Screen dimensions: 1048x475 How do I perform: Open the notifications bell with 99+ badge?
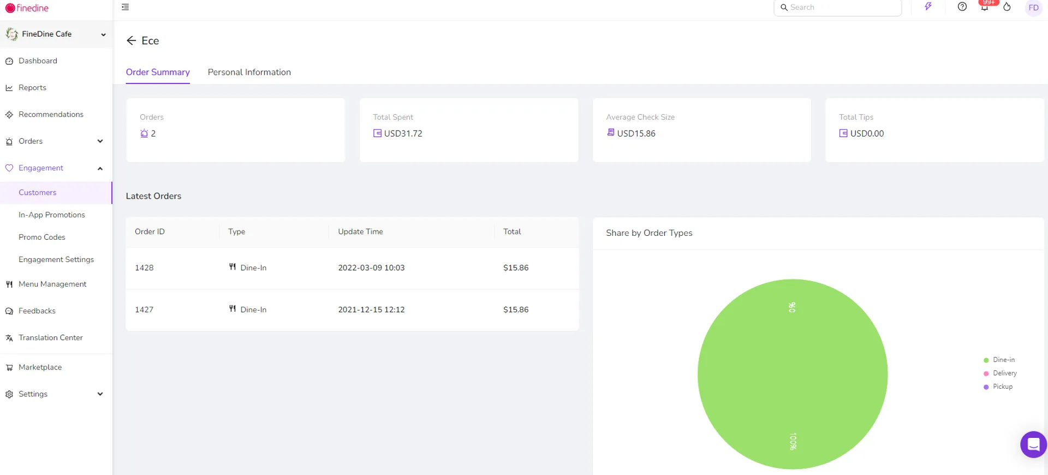(985, 7)
